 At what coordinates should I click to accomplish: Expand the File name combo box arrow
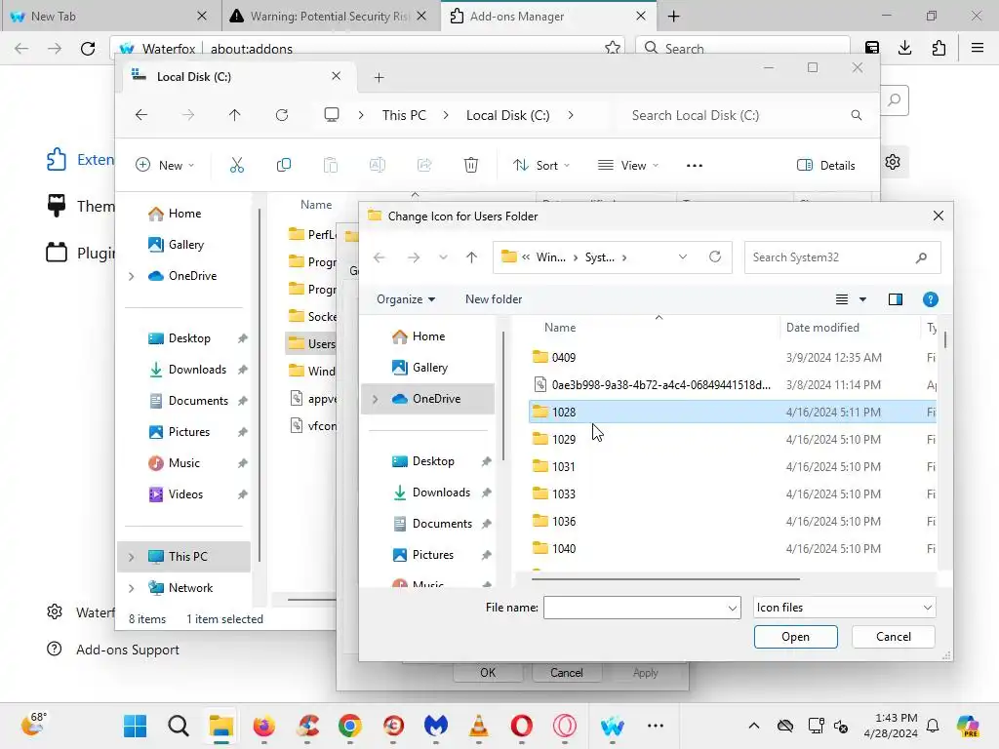(732, 609)
